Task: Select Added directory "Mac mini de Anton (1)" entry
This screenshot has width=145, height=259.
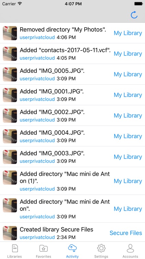Action: (72, 181)
